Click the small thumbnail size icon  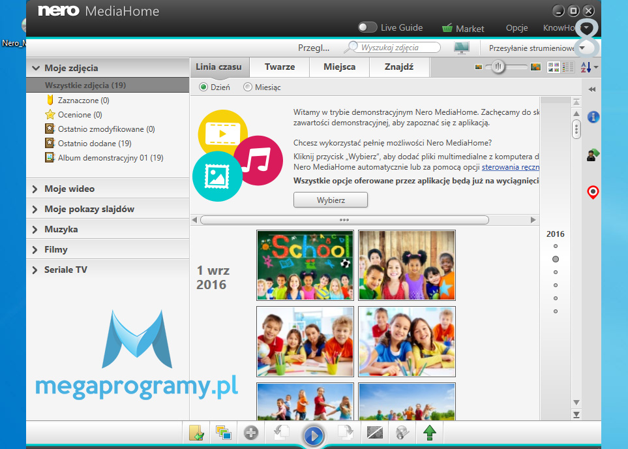pyautogui.click(x=478, y=67)
